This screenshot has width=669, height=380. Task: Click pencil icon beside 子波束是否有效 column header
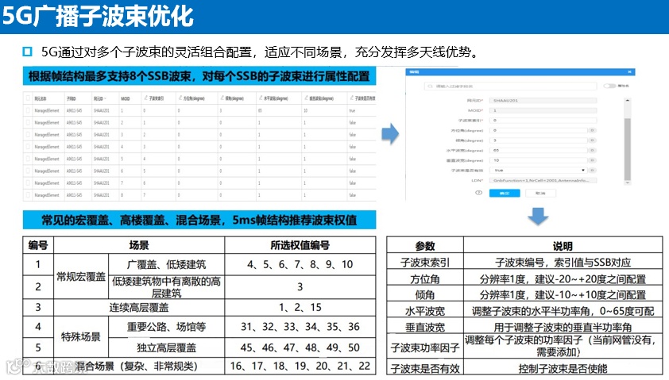coord(351,98)
